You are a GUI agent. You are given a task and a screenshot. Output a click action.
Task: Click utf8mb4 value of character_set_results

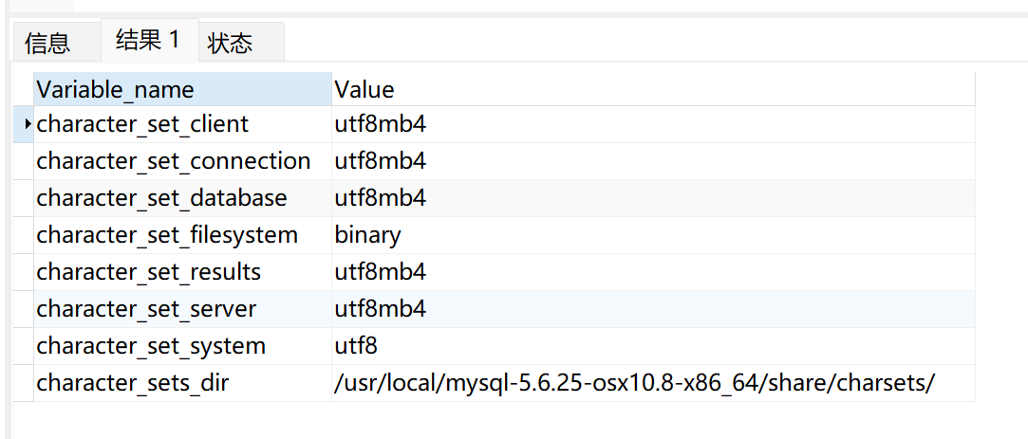click(380, 272)
